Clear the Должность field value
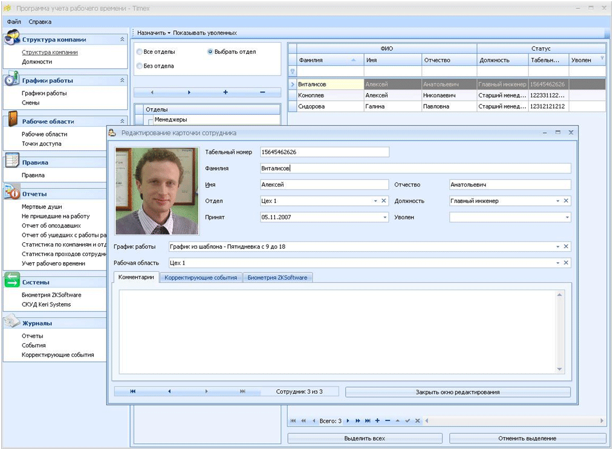The image size is (613, 450). (566, 201)
